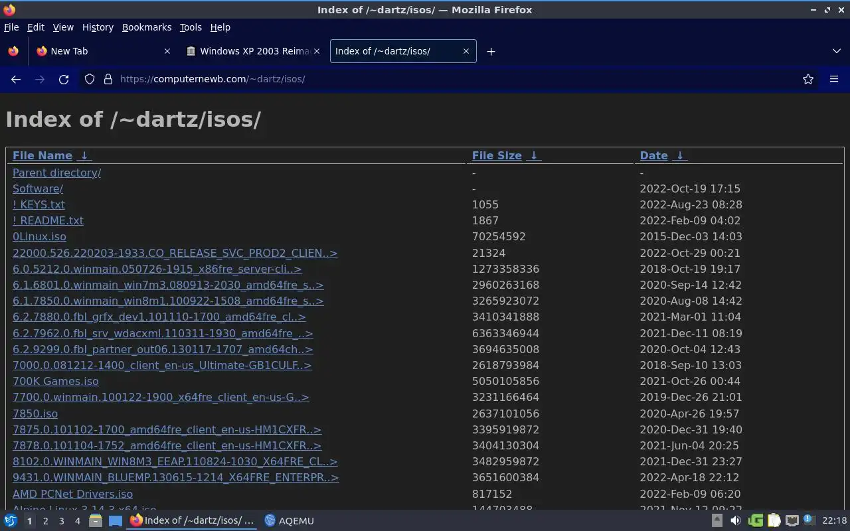Open the Software/ folder link

38,189
